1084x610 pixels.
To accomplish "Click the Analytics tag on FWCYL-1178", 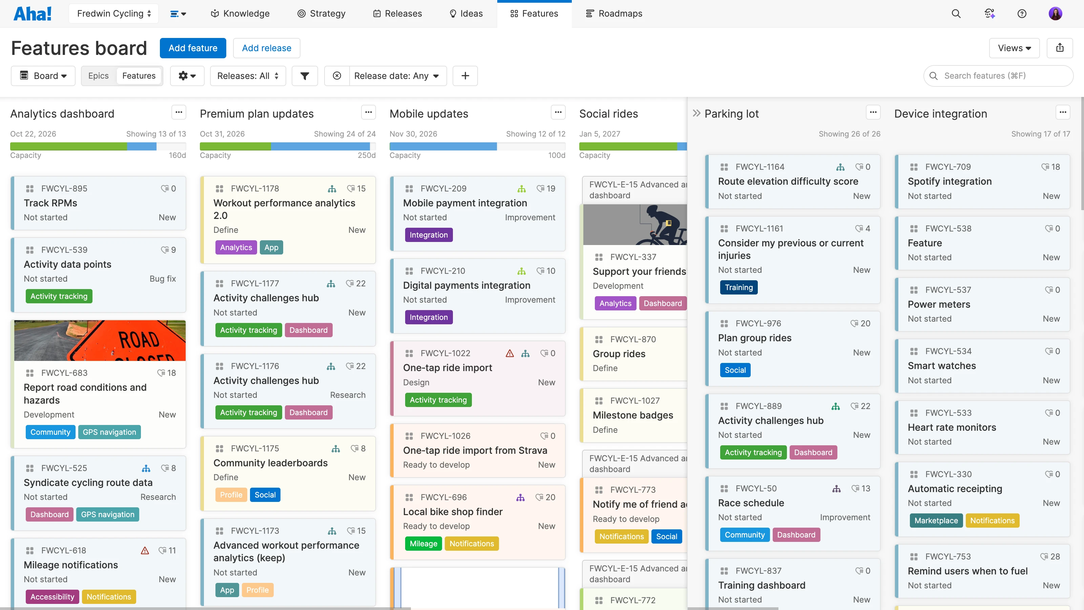I will 236,247.
